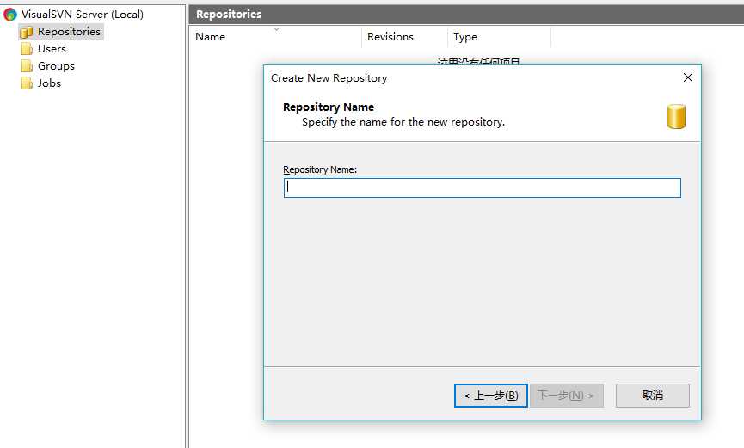Screen dimensions: 744x448
Task: Sort list by the Revisions column header
Action: point(405,36)
